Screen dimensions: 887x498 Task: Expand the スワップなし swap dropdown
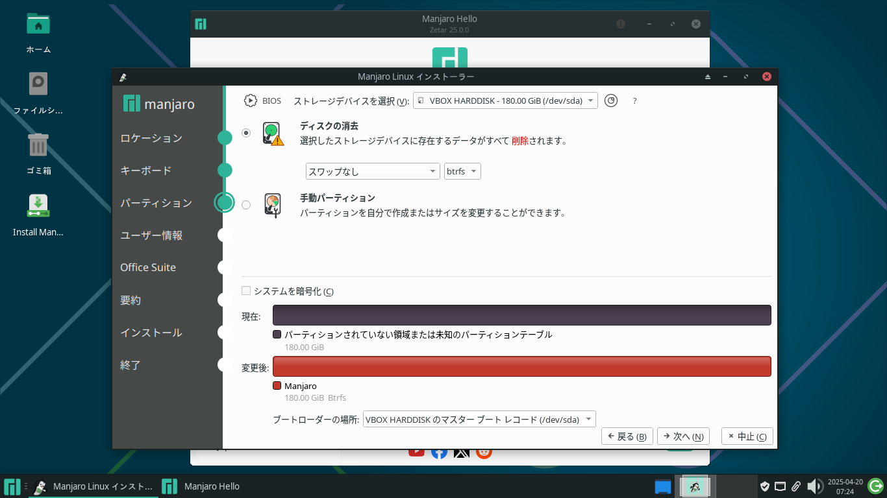373,171
